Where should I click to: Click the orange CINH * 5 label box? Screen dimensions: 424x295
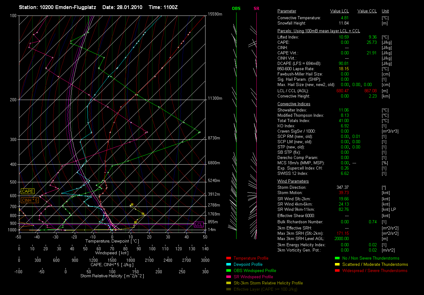tap(30, 200)
